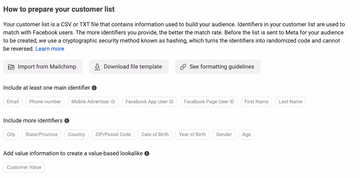360x178 pixels.
Task: Select the Email identifier chip
Action: tap(13, 102)
